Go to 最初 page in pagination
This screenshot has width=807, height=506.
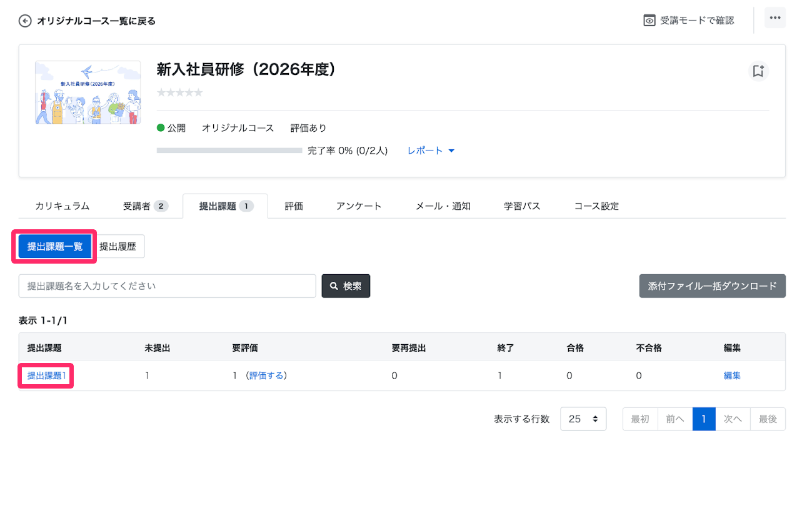click(x=640, y=419)
